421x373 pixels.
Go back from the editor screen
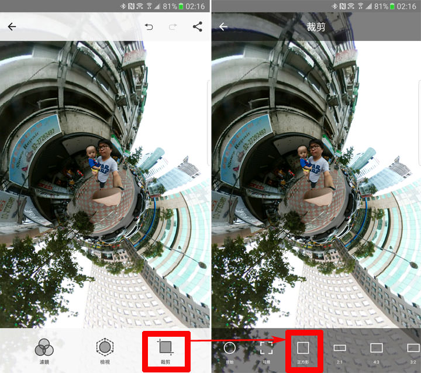pos(12,27)
